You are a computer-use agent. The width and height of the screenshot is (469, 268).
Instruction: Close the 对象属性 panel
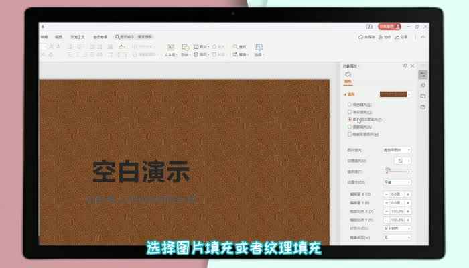413,66
